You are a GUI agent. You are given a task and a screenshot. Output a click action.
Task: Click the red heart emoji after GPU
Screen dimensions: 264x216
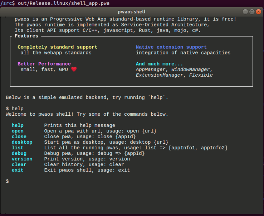[74, 69]
